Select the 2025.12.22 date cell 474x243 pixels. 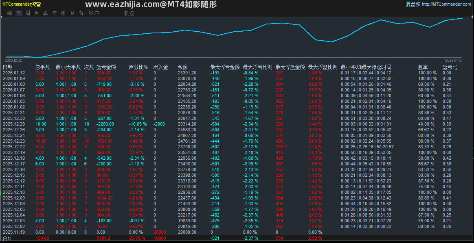14,147
